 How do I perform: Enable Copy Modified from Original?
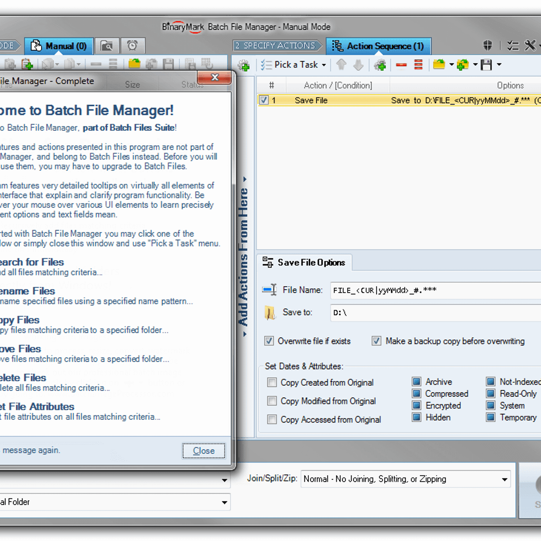click(272, 401)
